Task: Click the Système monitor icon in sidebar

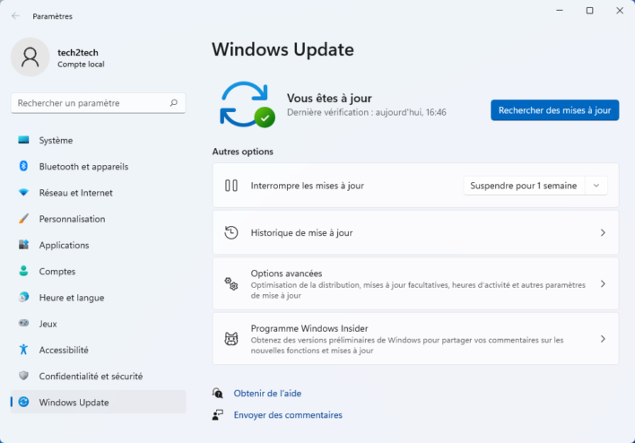Action: tap(23, 141)
